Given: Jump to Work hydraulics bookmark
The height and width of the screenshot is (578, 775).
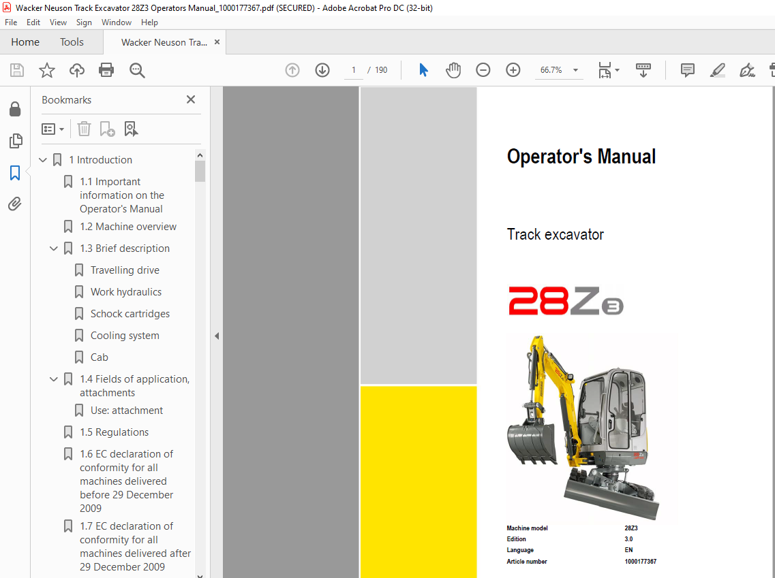Looking at the screenshot, I should tap(125, 291).
